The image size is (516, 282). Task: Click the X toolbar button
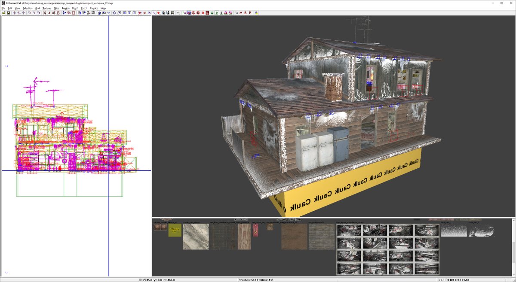click(x=125, y=13)
